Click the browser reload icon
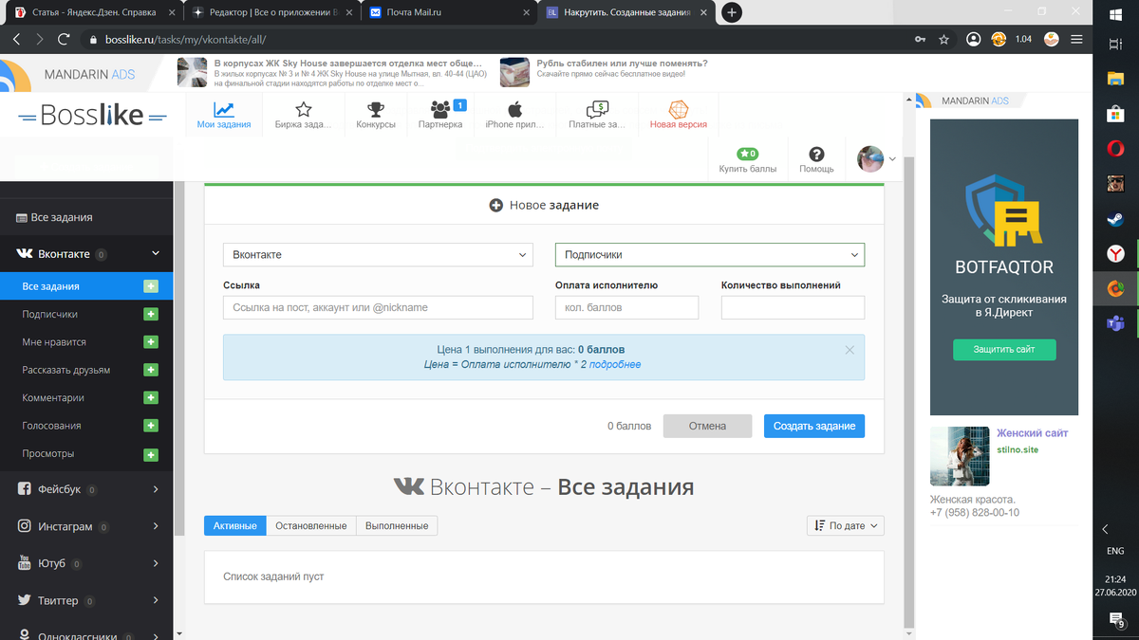This screenshot has height=640, width=1139. click(64, 39)
